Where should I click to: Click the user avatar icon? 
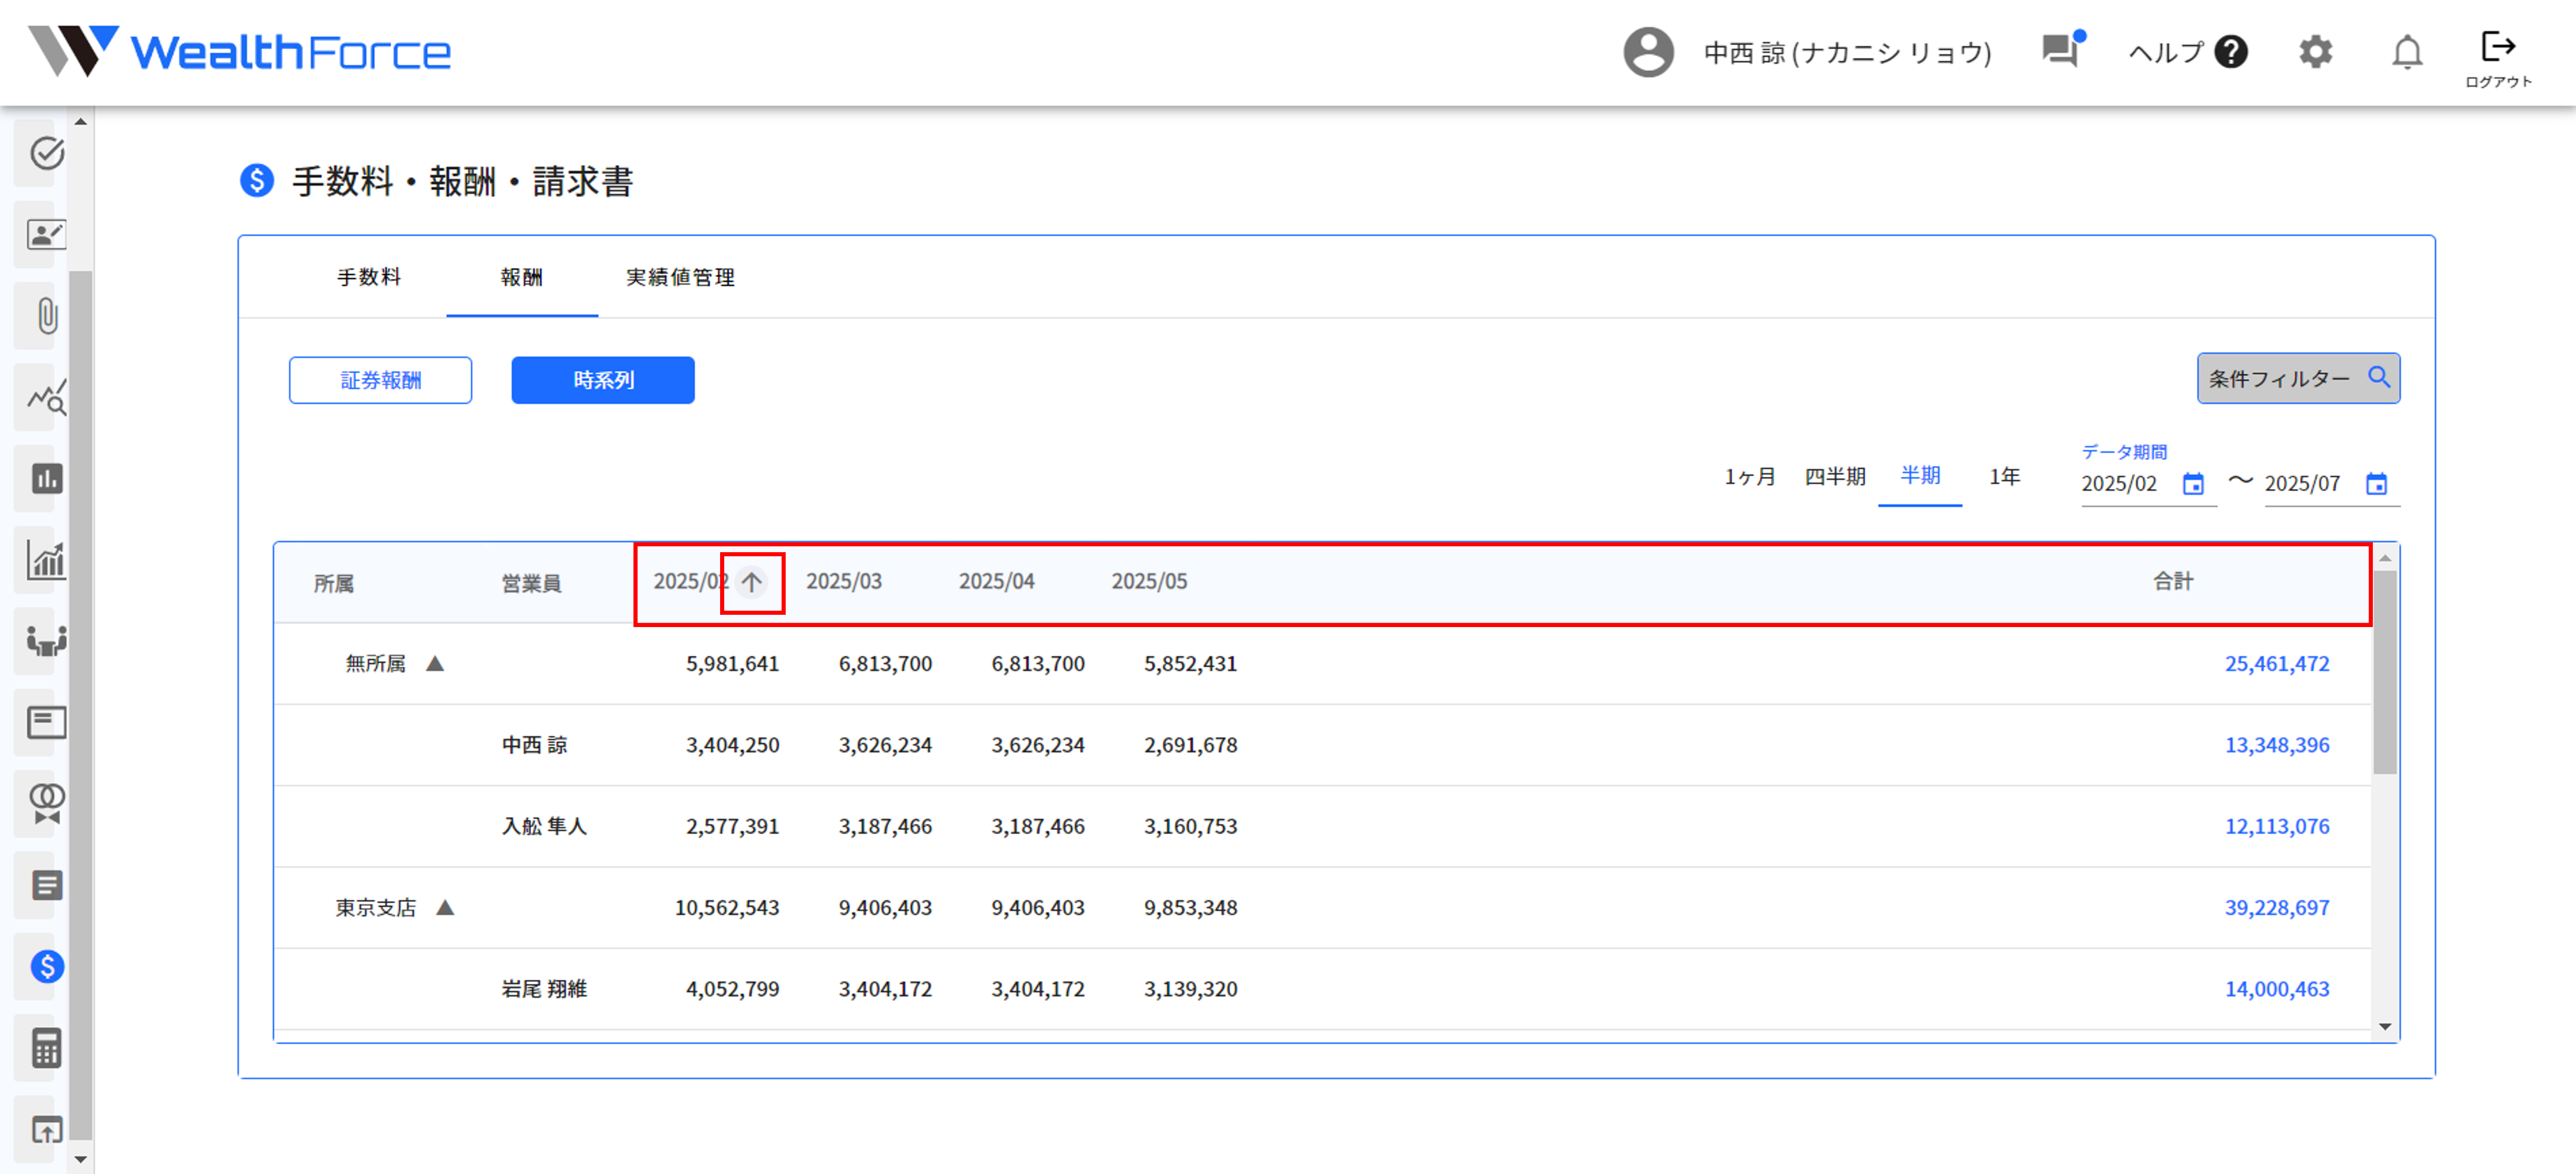(1648, 52)
